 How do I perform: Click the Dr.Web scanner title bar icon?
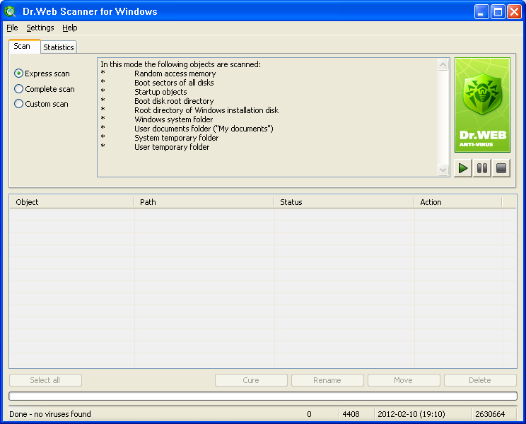pos(11,11)
